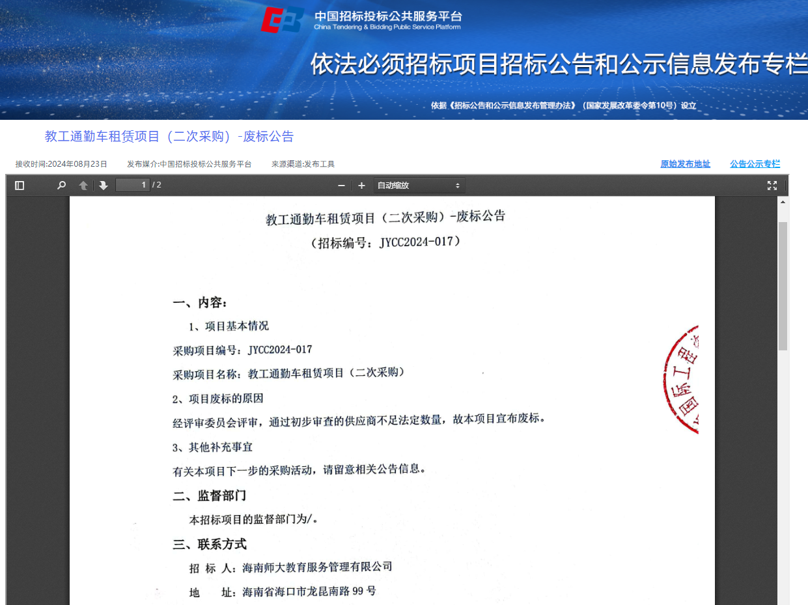The width and height of the screenshot is (808, 605).
Task: Zoom in on the PDF with the plus icon
Action: (361, 185)
